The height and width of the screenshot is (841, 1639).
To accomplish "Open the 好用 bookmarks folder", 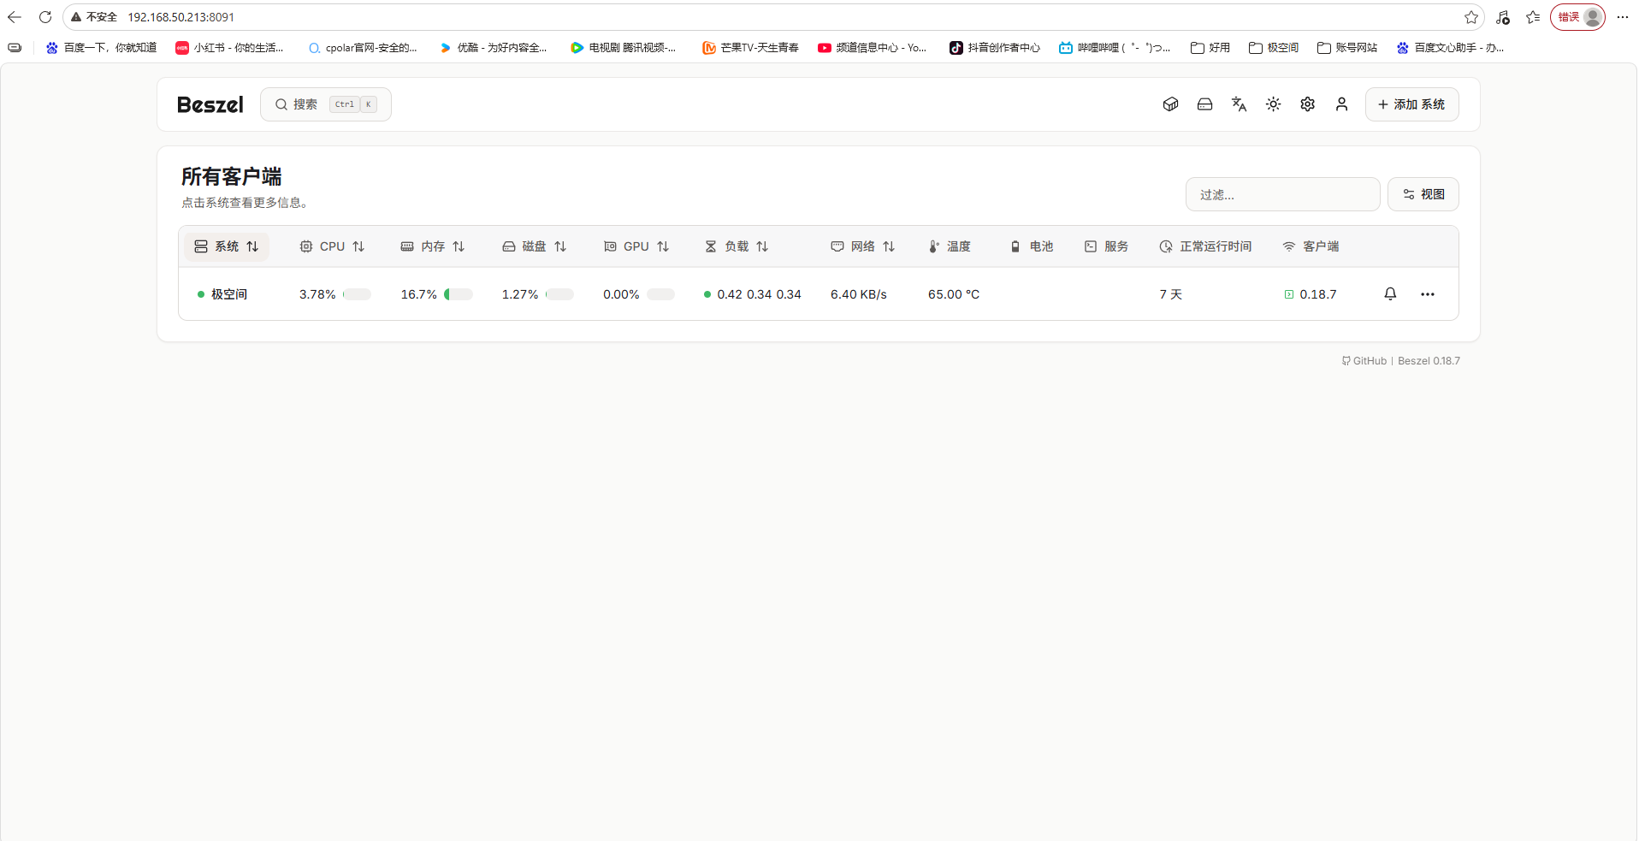I will (x=1210, y=48).
